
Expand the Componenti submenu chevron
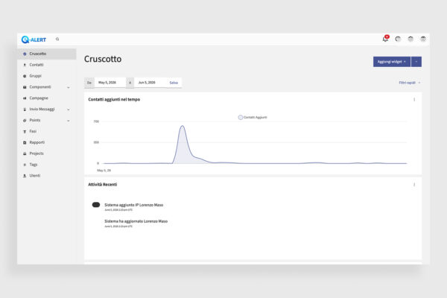point(69,87)
